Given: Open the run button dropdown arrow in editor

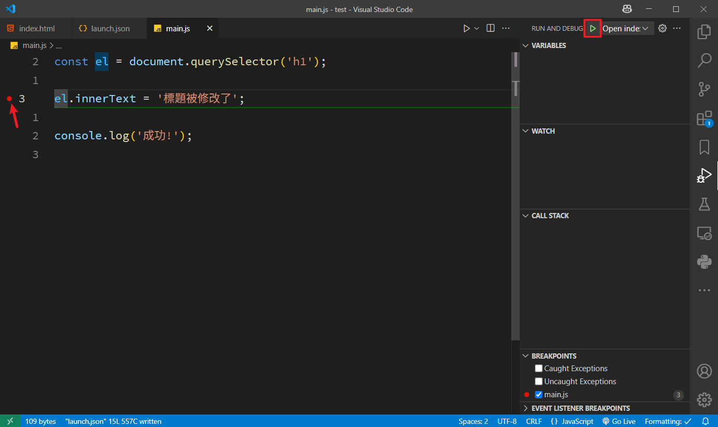Looking at the screenshot, I should [x=476, y=28].
